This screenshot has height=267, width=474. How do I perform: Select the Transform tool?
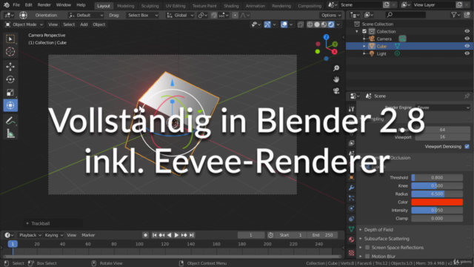click(10, 105)
